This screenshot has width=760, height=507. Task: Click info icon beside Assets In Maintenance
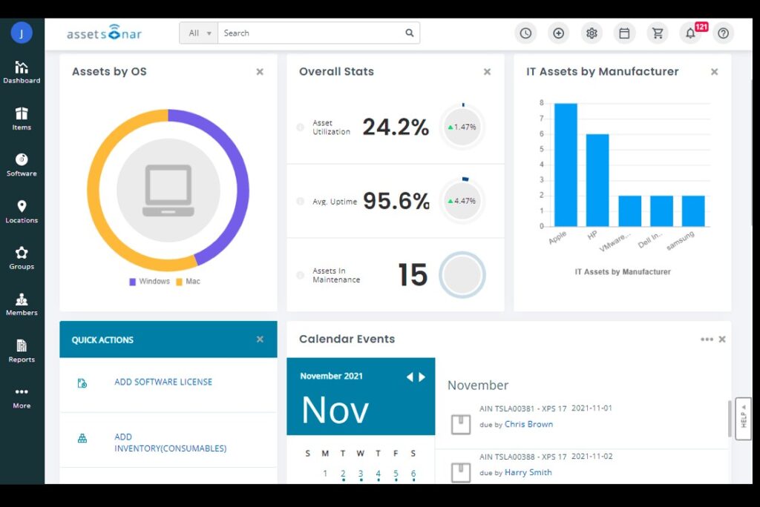coord(300,275)
